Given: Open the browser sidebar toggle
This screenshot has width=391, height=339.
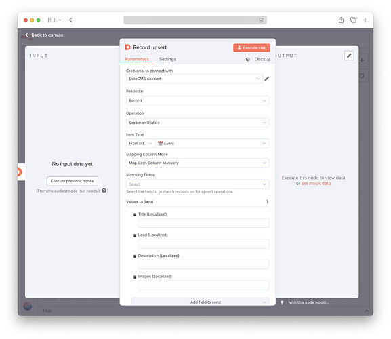Looking at the screenshot, I should 52,20.
